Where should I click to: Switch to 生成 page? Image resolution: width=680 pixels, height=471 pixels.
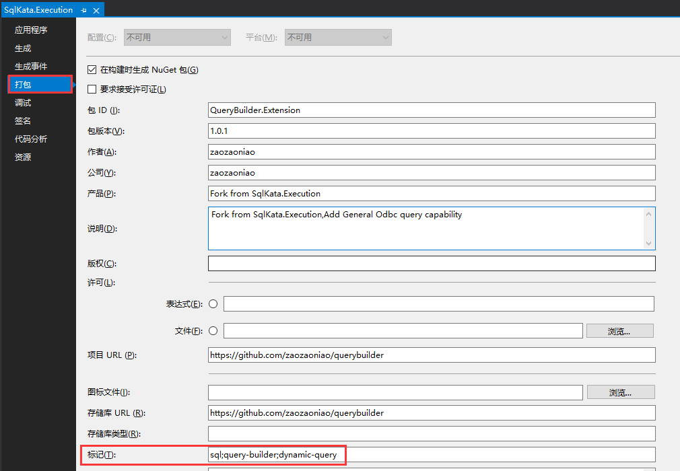[22, 48]
